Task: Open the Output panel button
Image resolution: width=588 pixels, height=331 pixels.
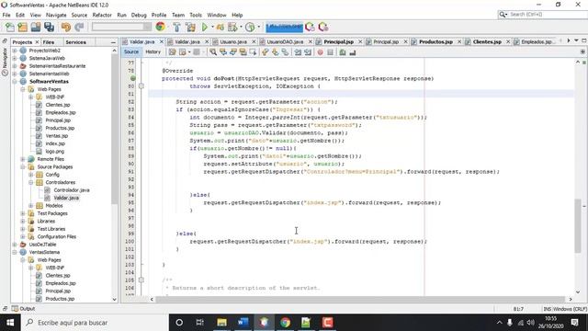Action: [x=23, y=309]
